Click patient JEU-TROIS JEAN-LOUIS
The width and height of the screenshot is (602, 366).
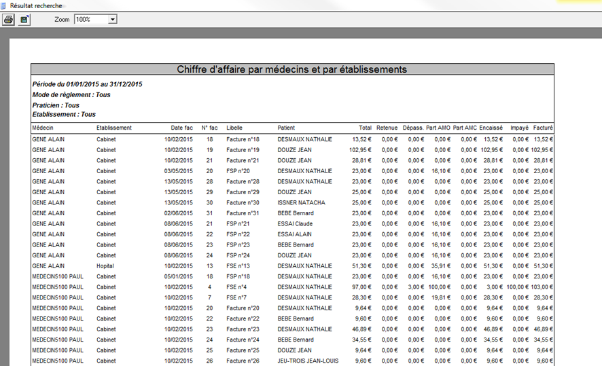click(x=308, y=361)
